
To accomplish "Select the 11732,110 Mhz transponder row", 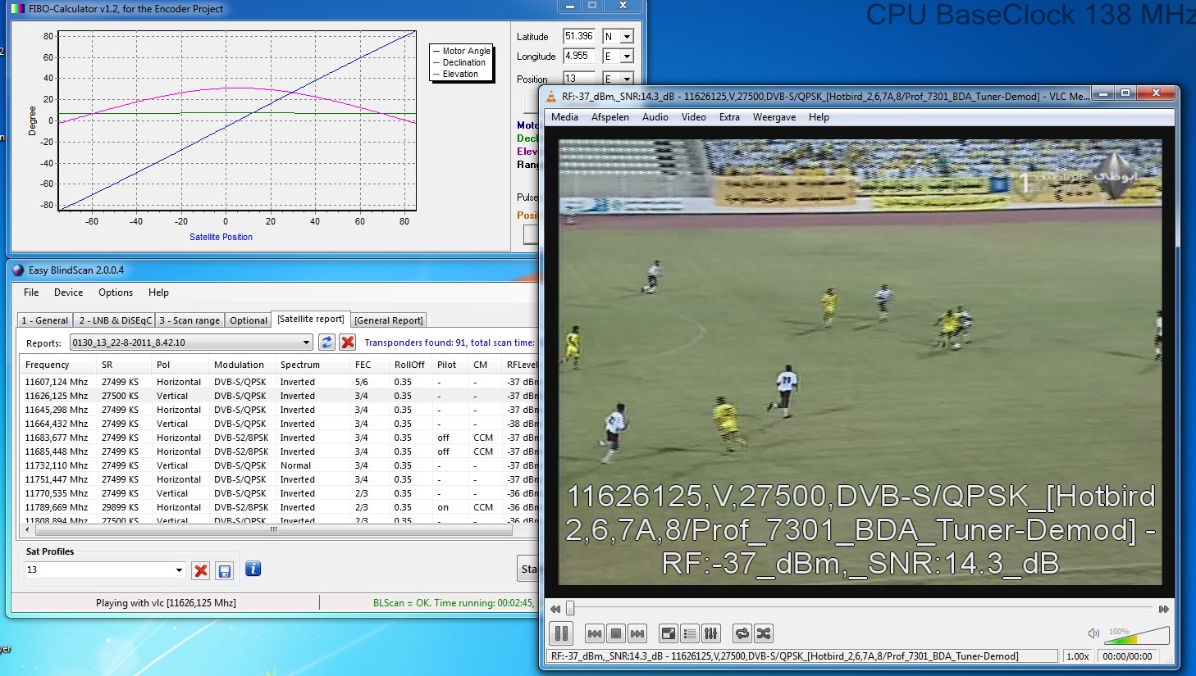I will click(279, 465).
